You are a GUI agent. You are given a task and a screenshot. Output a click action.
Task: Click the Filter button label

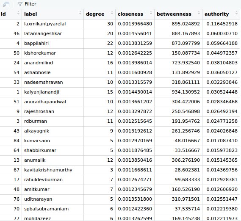30,4
